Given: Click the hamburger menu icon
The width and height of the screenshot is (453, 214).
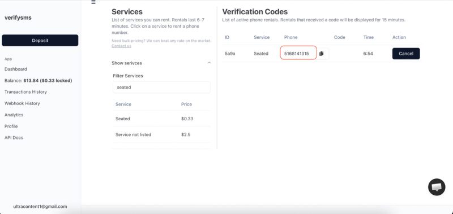Looking at the screenshot, I should click(x=93, y=2).
